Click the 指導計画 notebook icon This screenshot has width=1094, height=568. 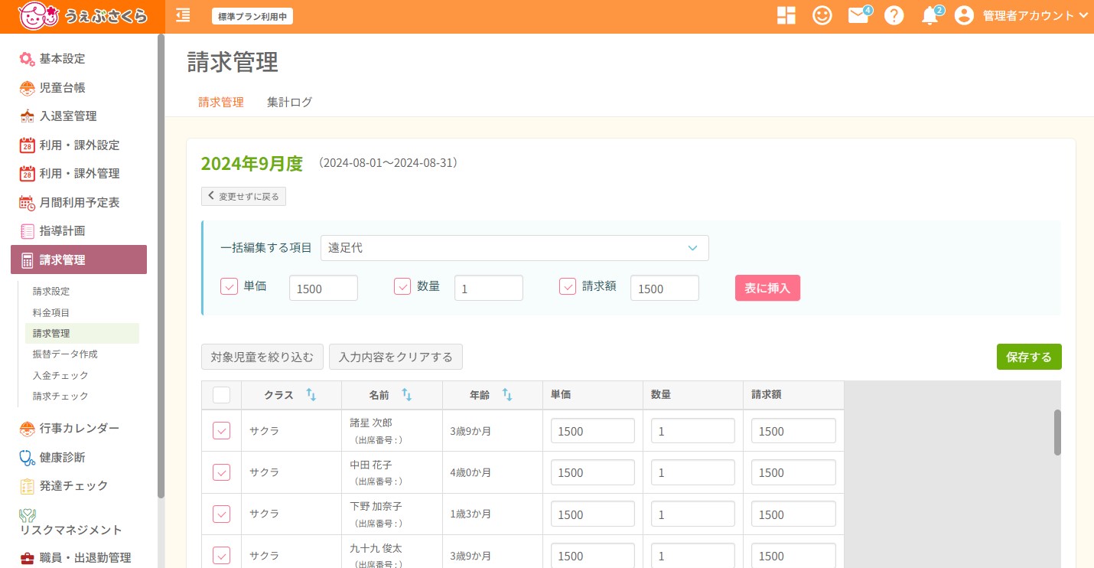pos(28,231)
